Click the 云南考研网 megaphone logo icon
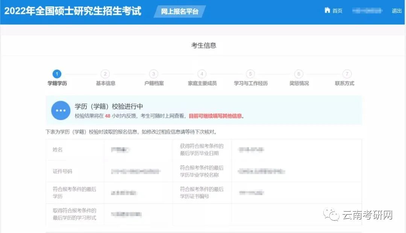 tap(331, 214)
